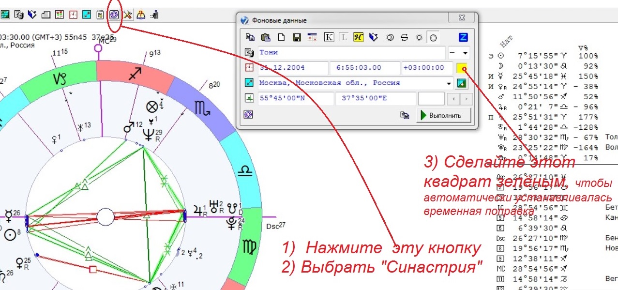Open the notepad icon in main toolbar
618x290 pixels.
(100, 15)
